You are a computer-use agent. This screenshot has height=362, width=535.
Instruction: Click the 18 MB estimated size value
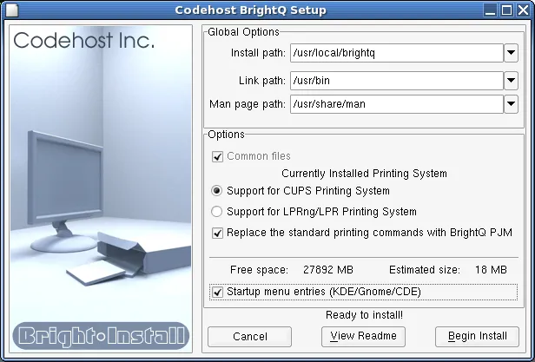491,270
